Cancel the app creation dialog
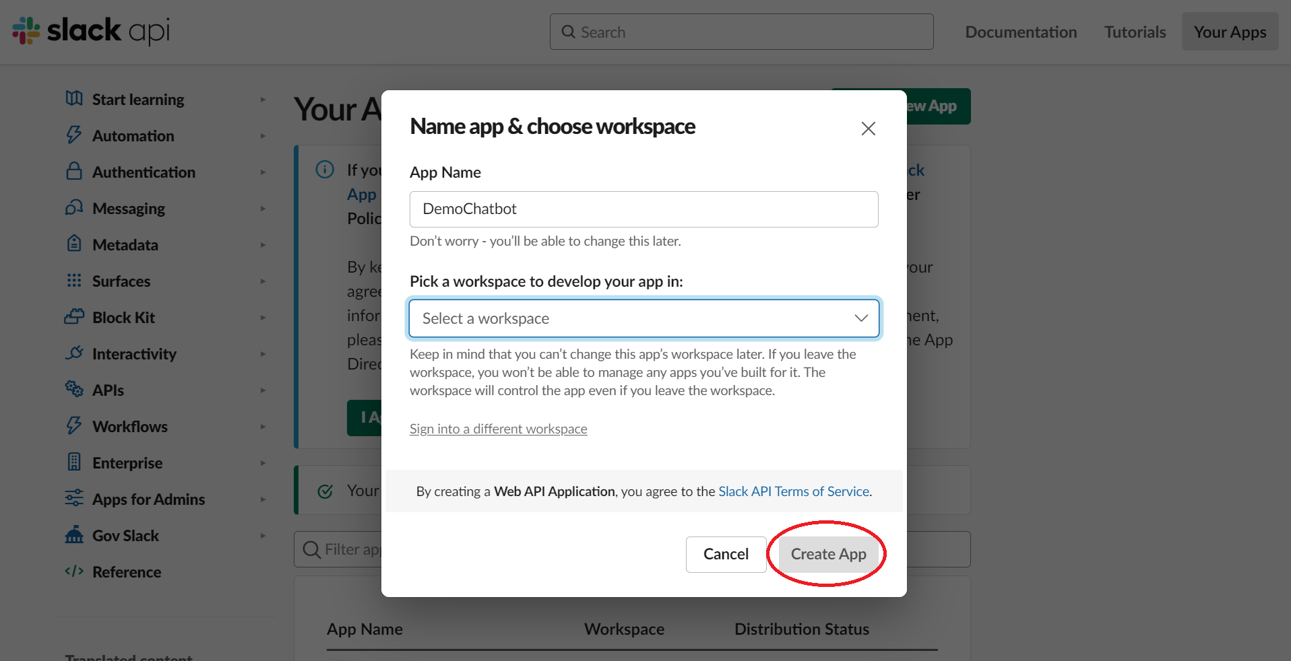The width and height of the screenshot is (1291, 661). click(726, 554)
